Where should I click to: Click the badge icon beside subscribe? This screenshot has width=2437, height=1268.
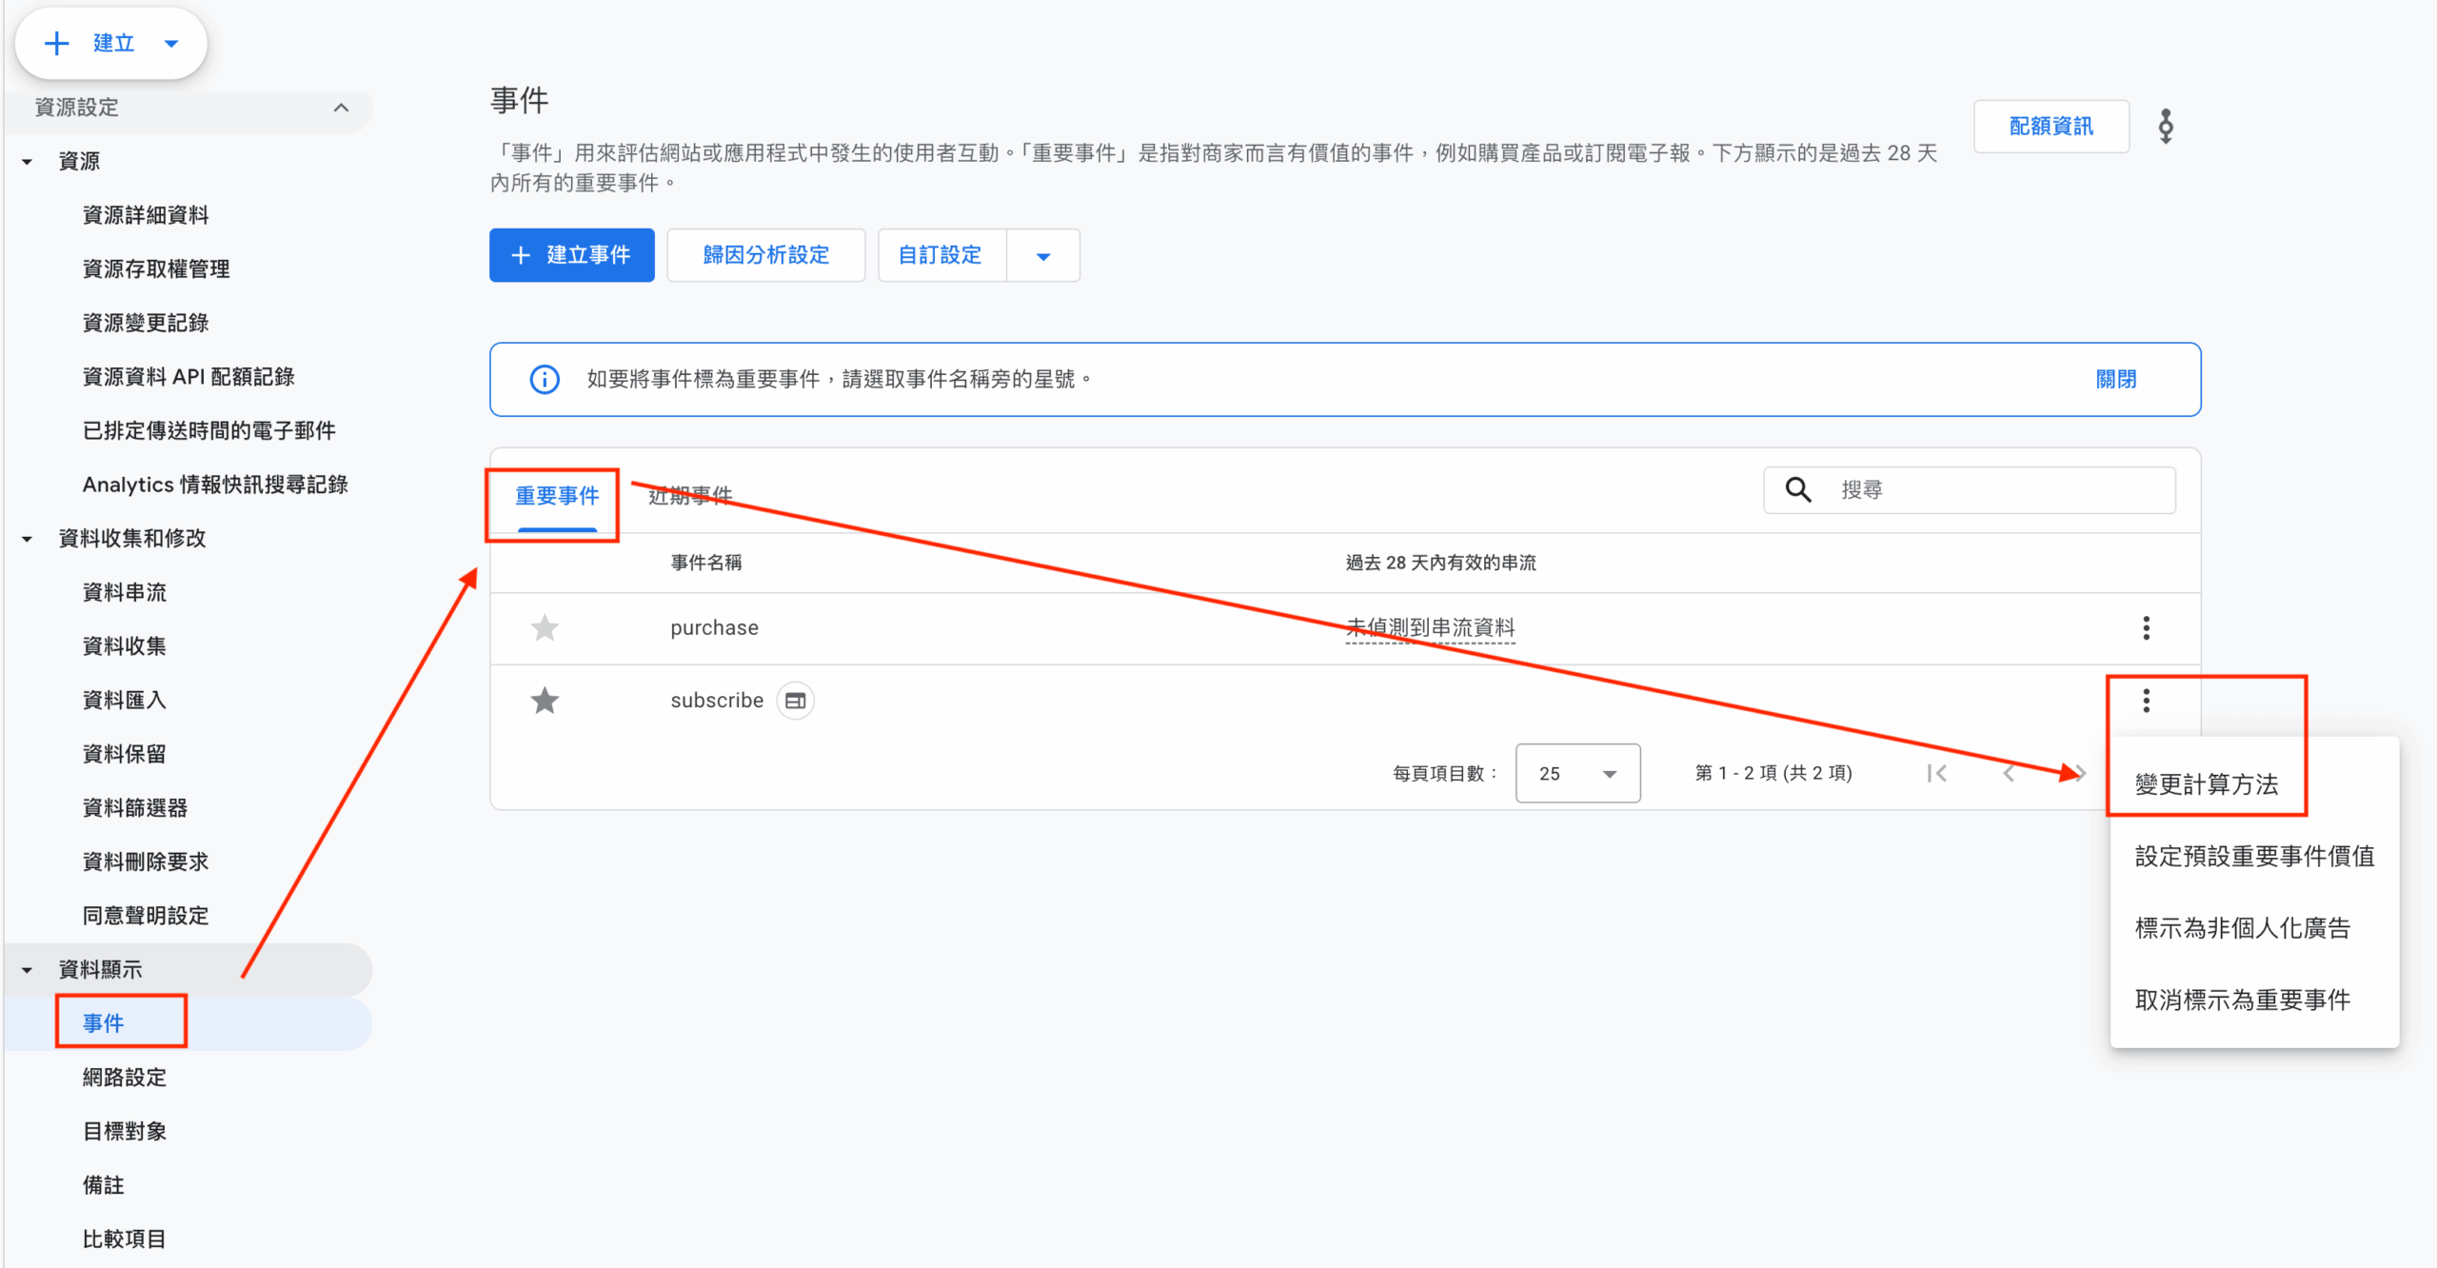pyautogui.click(x=796, y=701)
